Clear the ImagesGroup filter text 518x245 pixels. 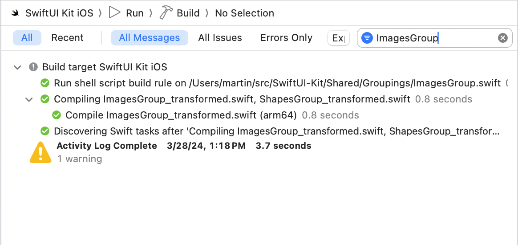pyautogui.click(x=502, y=38)
